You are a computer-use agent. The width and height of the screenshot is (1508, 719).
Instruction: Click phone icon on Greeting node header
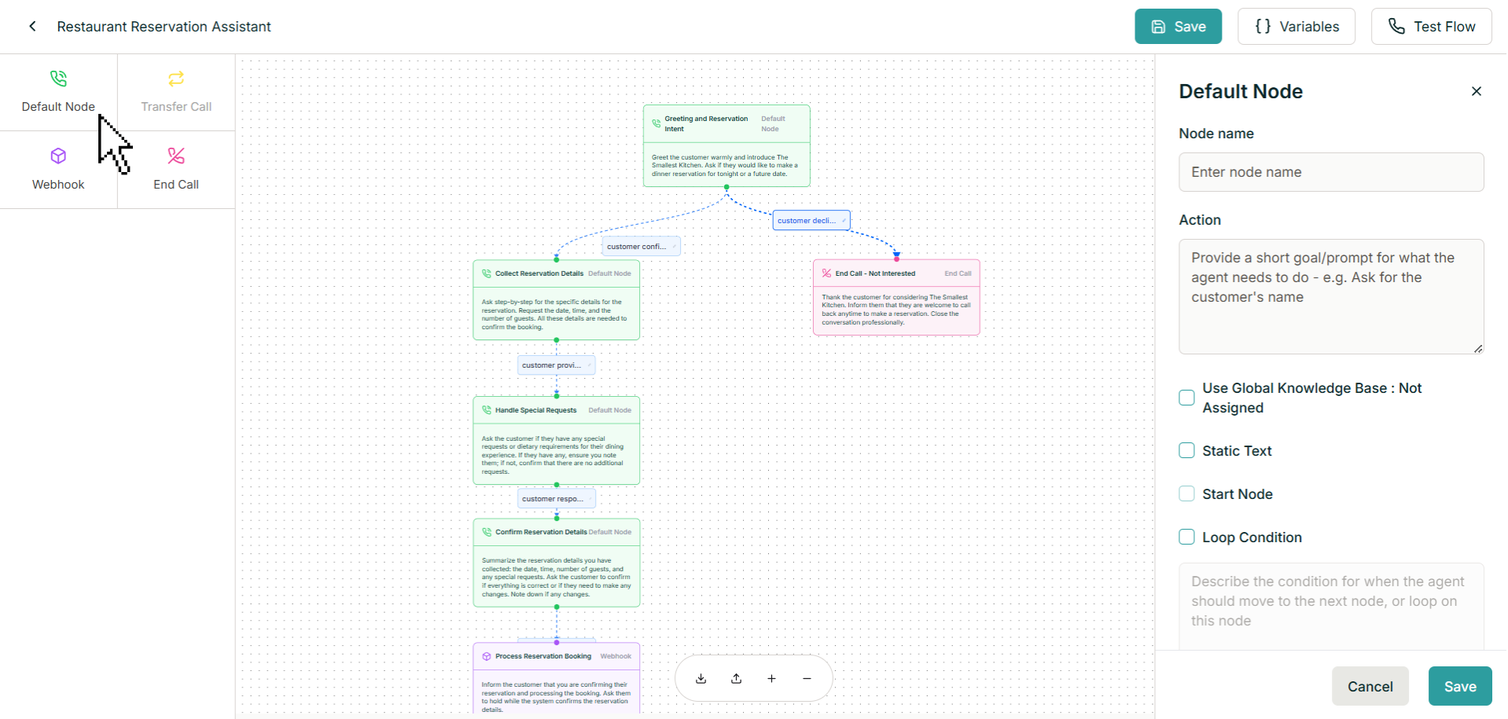[657, 123]
